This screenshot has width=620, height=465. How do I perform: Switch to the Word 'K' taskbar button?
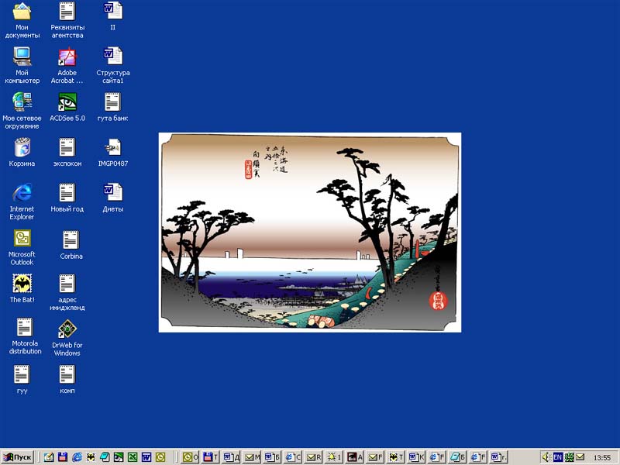pos(416,457)
